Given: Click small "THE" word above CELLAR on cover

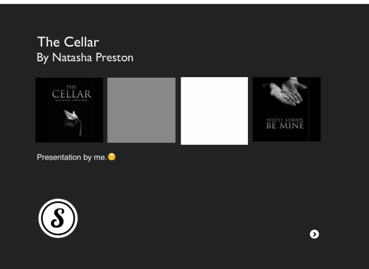Looking at the screenshot, I should 72,87.
